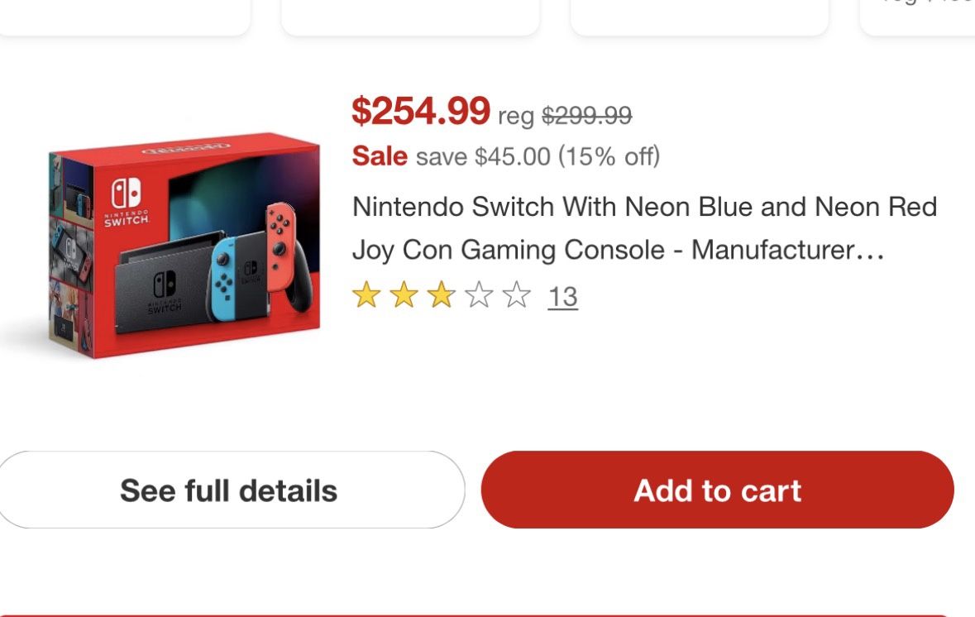Viewport: 975px width, 617px height.
Task: Click the first gold rating star
Action: [x=365, y=295]
